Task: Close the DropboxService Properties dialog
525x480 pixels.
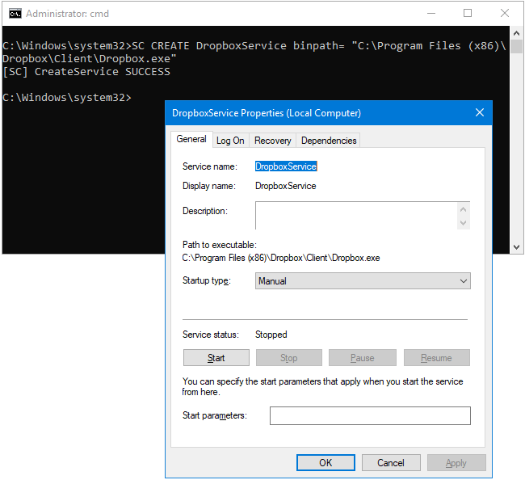Action: (x=480, y=112)
